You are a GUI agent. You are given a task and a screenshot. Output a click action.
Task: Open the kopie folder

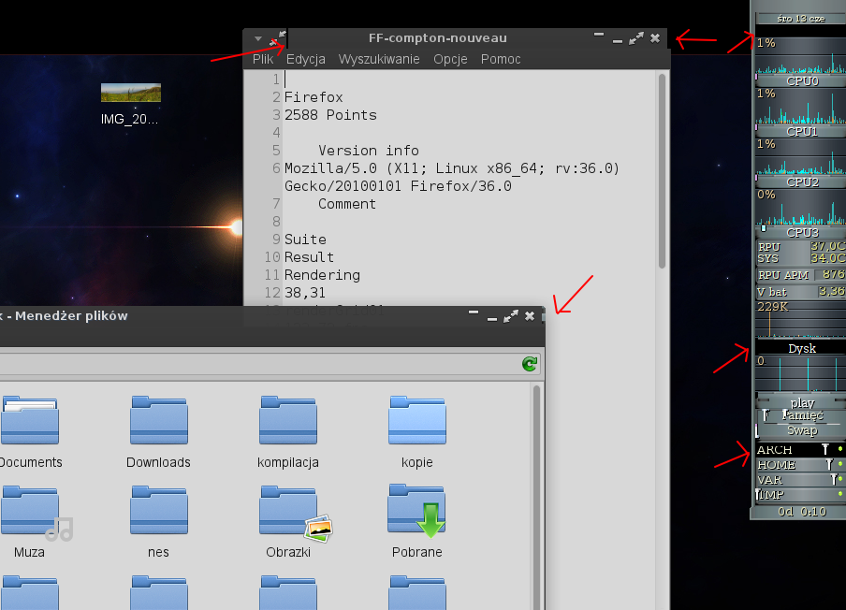click(x=417, y=421)
